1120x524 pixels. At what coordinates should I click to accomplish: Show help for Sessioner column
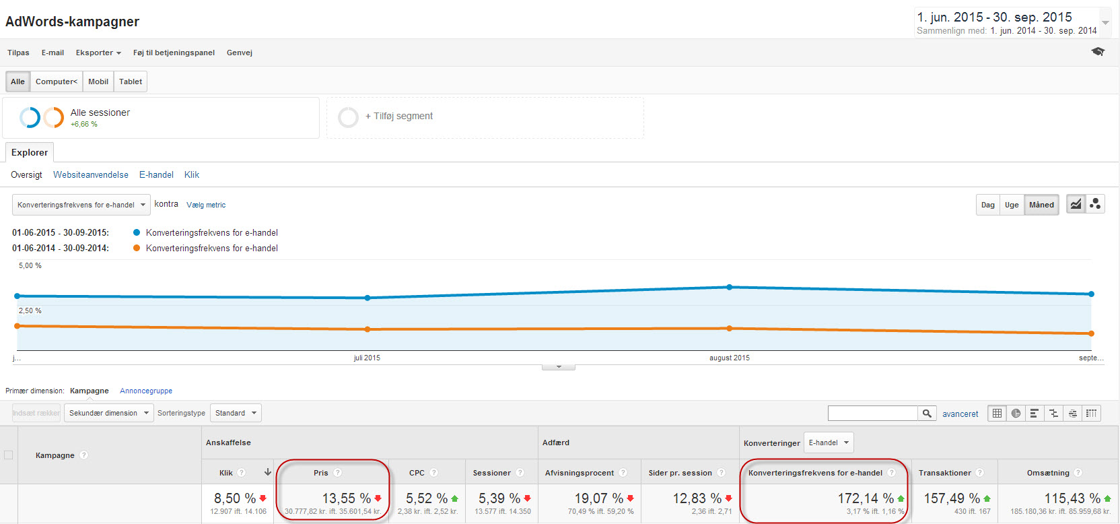coord(520,473)
